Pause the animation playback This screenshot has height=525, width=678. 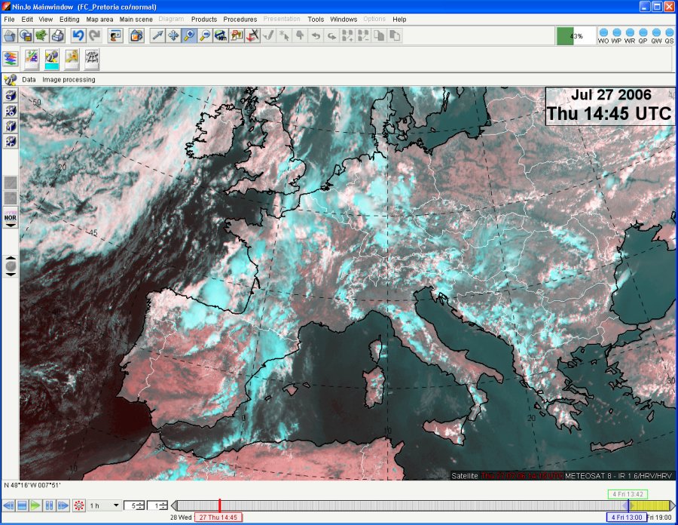tap(49, 505)
